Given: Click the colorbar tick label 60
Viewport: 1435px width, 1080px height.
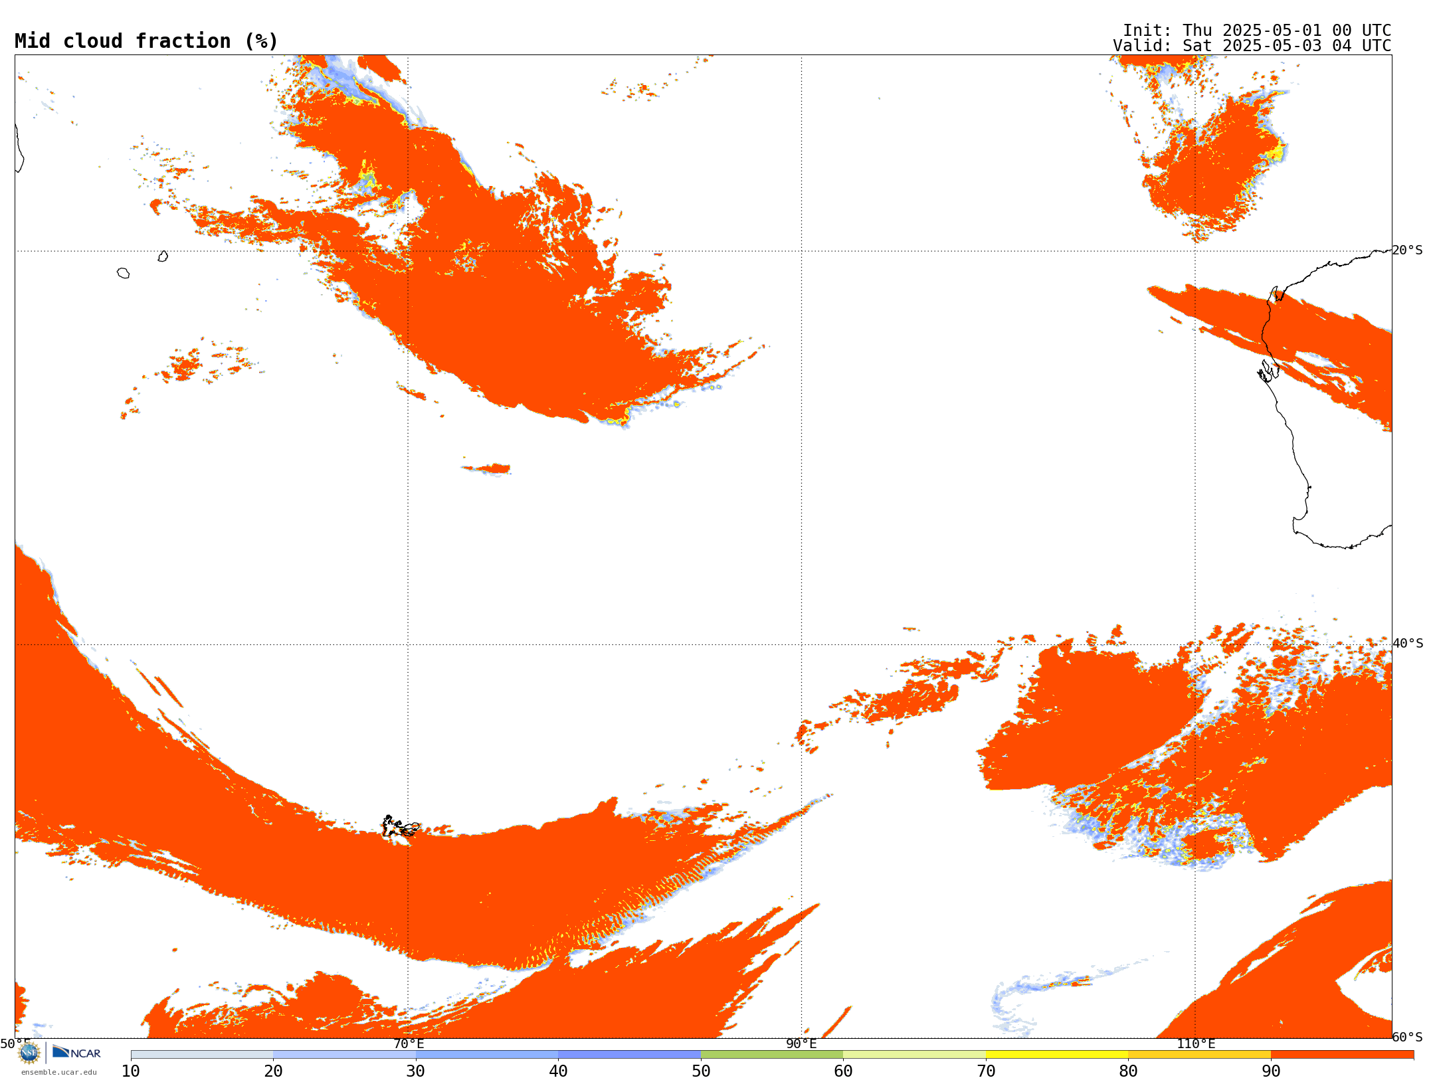Looking at the screenshot, I should [x=843, y=1071].
